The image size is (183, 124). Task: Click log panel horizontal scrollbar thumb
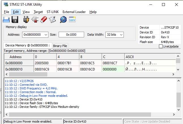click(x=80, y=114)
